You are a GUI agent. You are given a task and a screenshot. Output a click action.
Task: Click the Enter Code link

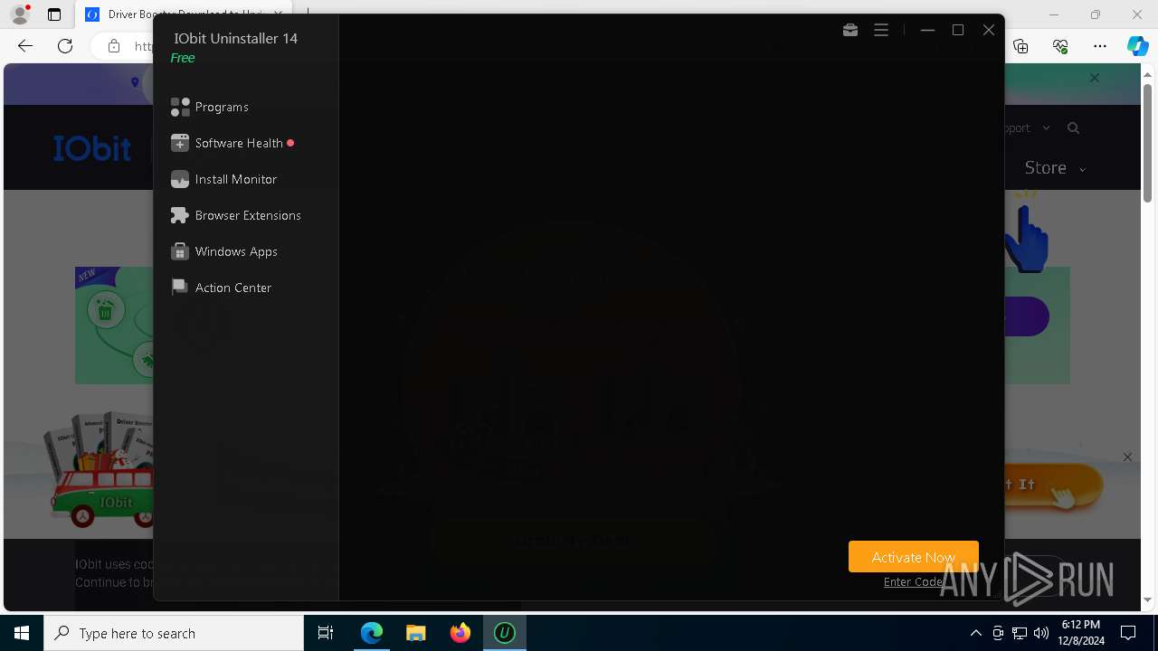[x=914, y=581]
